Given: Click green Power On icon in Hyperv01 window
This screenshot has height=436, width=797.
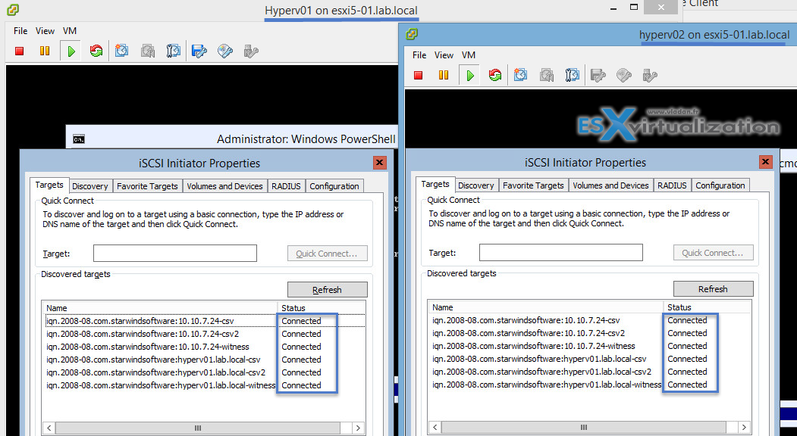Looking at the screenshot, I should 71,51.
